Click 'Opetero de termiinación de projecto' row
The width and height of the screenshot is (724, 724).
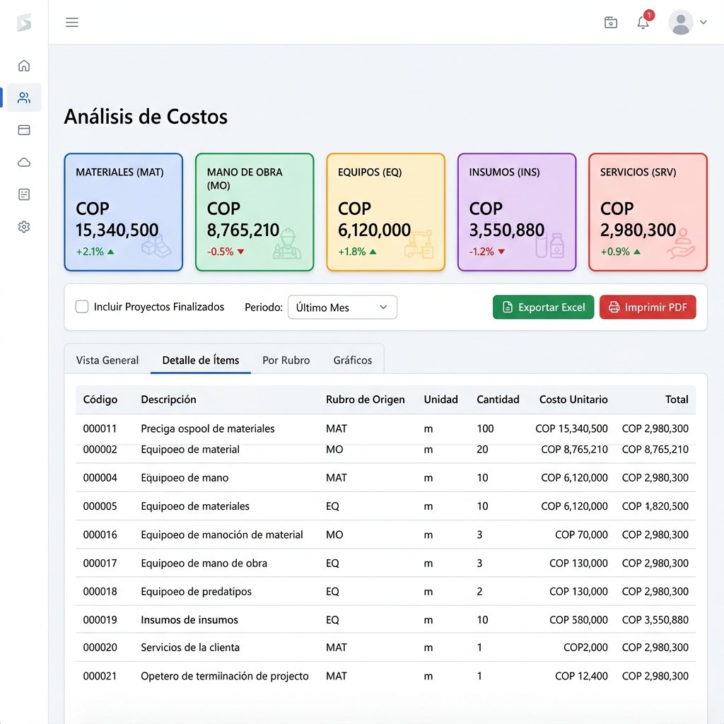coord(385,676)
